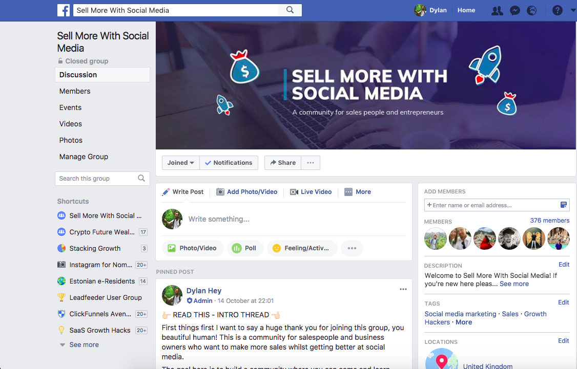Open friend requests icon
577x369 pixels.
(x=497, y=11)
